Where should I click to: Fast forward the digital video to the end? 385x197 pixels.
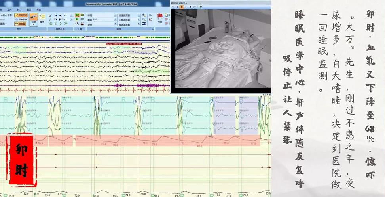pyautogui.click(x=195, y=7)
